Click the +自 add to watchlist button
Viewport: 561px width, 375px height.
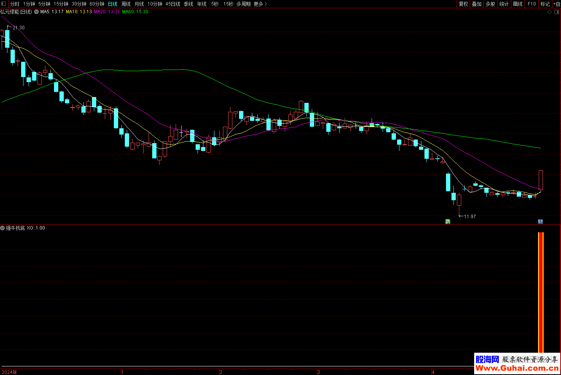coord(557,4)
